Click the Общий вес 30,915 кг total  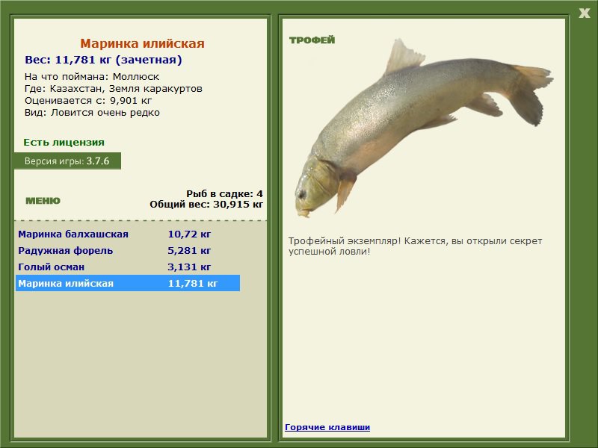click(x=206, y=204)
